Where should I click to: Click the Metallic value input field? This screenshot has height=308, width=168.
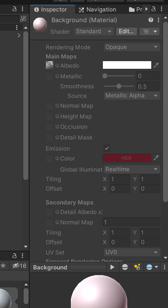pyautogui.click(x=148, y=76)
